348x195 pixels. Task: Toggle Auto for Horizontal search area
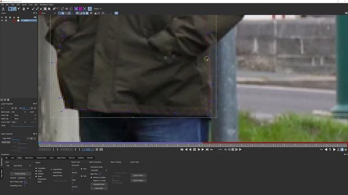coord(82,168)
